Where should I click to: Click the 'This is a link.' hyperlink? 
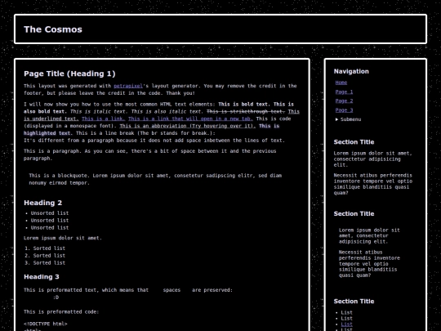(104, 119)
